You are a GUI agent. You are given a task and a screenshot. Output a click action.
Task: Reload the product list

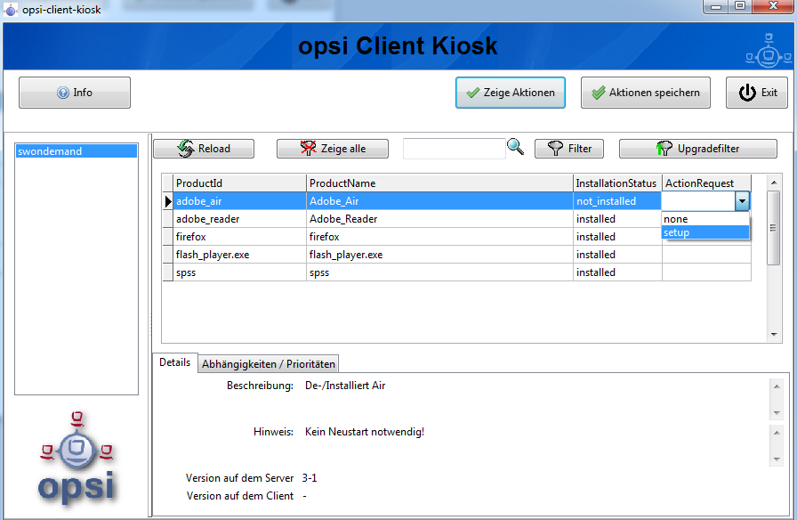coord(204,149)
